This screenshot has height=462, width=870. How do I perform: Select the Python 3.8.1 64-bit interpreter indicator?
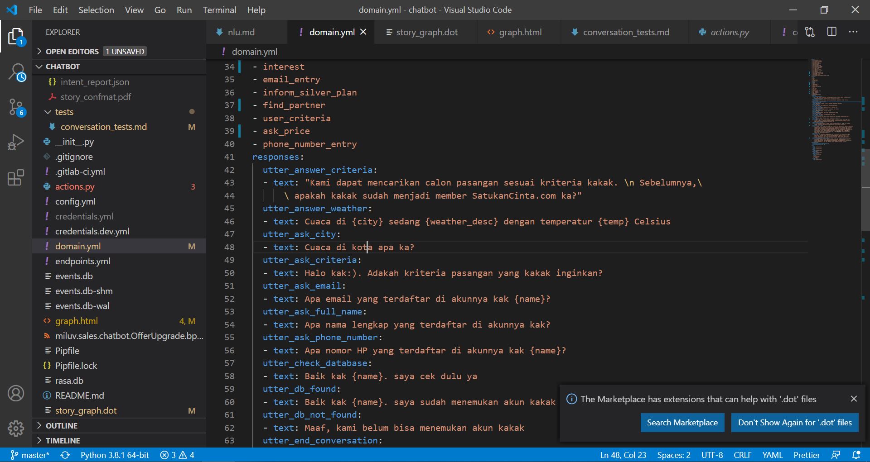[114, 455]
